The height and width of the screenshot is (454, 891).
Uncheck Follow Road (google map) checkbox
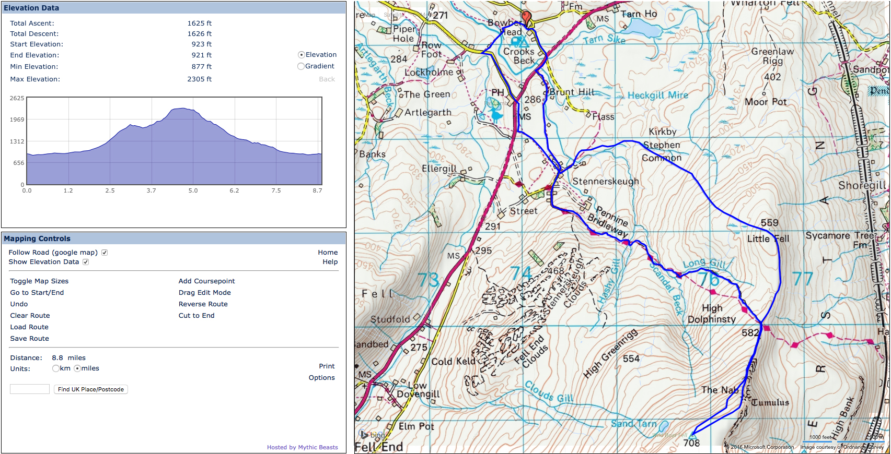[x=105, y=253]
